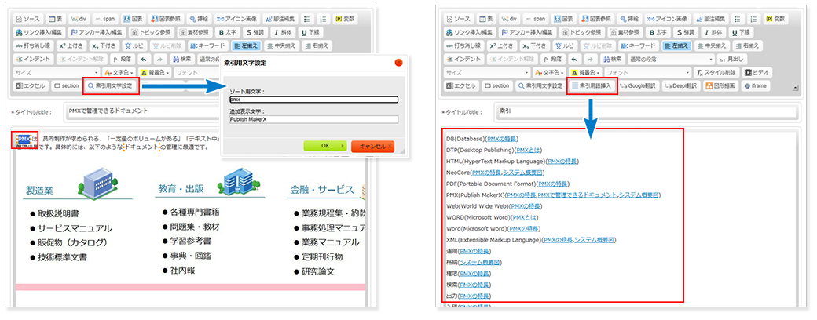Insert bulleted list in the 索引 editor toolbar
817x320 pixels.
click(x=736, y=19)
